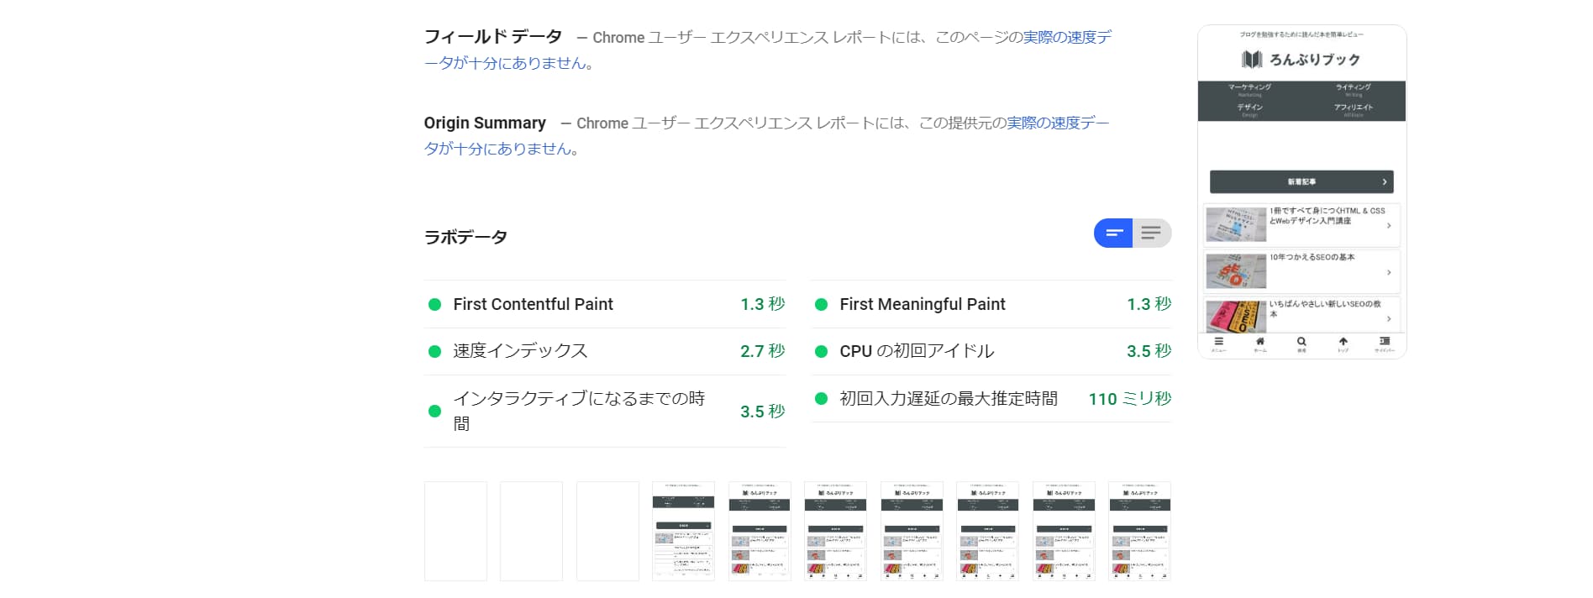Click the First Contentful Paint metric label
The image size is (1593, 598).
tap(533, 304)
